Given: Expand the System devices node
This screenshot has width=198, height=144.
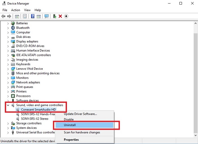Looking at the screenshot, I should [8, 128].
